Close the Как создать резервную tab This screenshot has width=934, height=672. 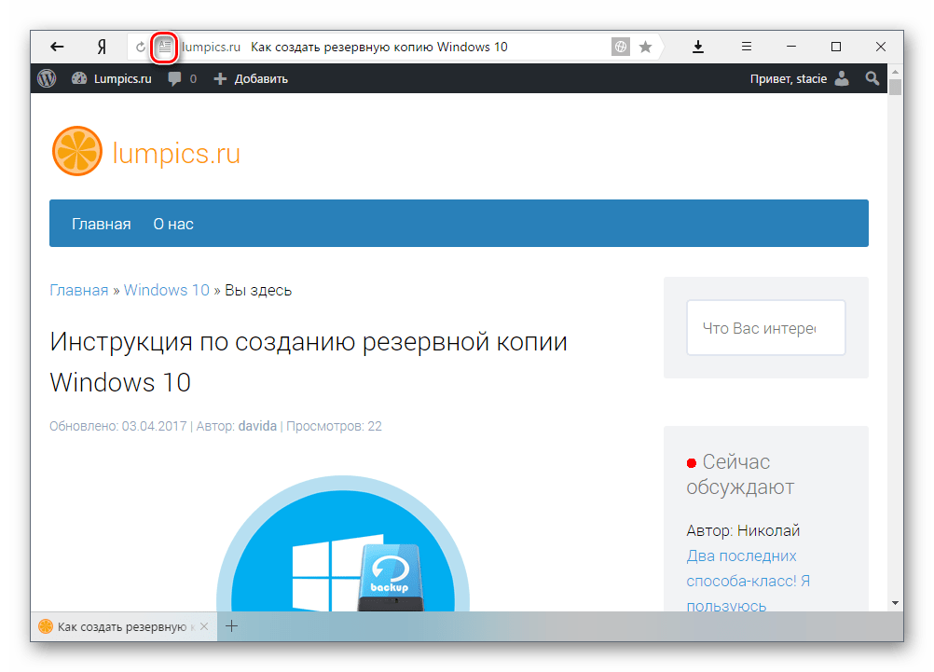(x=204, y=626)
